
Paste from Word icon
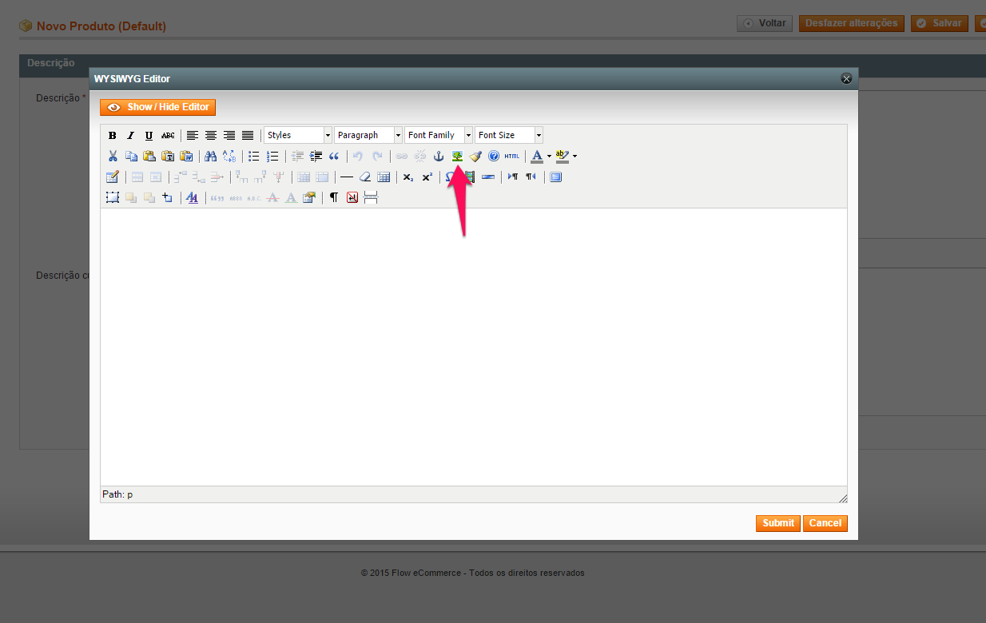[186, 156]
